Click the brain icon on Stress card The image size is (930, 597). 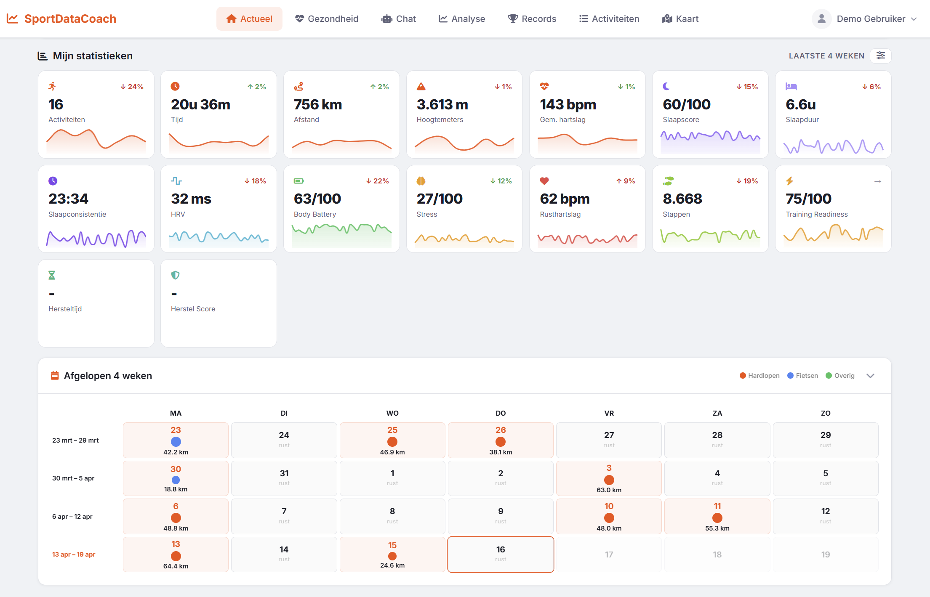(421, 181)
